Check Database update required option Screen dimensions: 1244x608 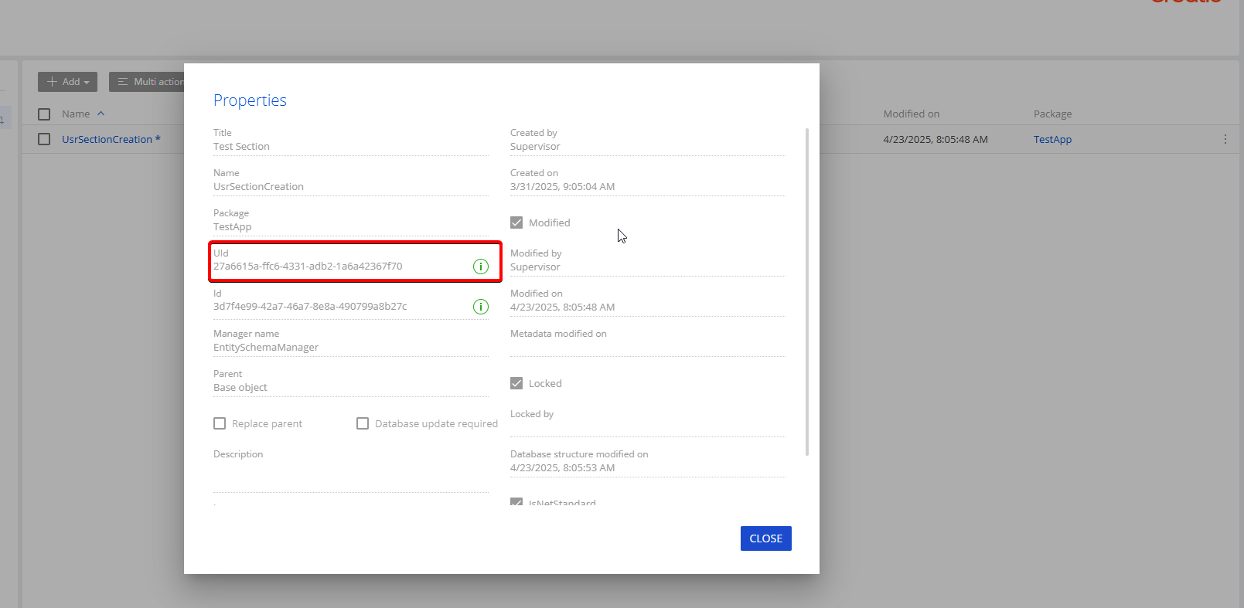point(363,423)
